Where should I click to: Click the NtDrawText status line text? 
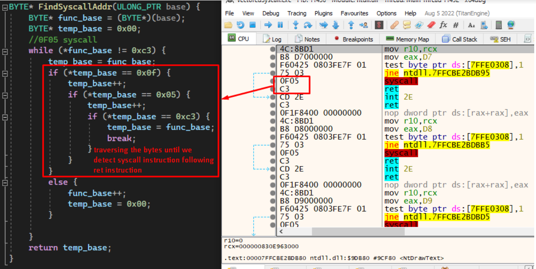[x=334, y=258]
